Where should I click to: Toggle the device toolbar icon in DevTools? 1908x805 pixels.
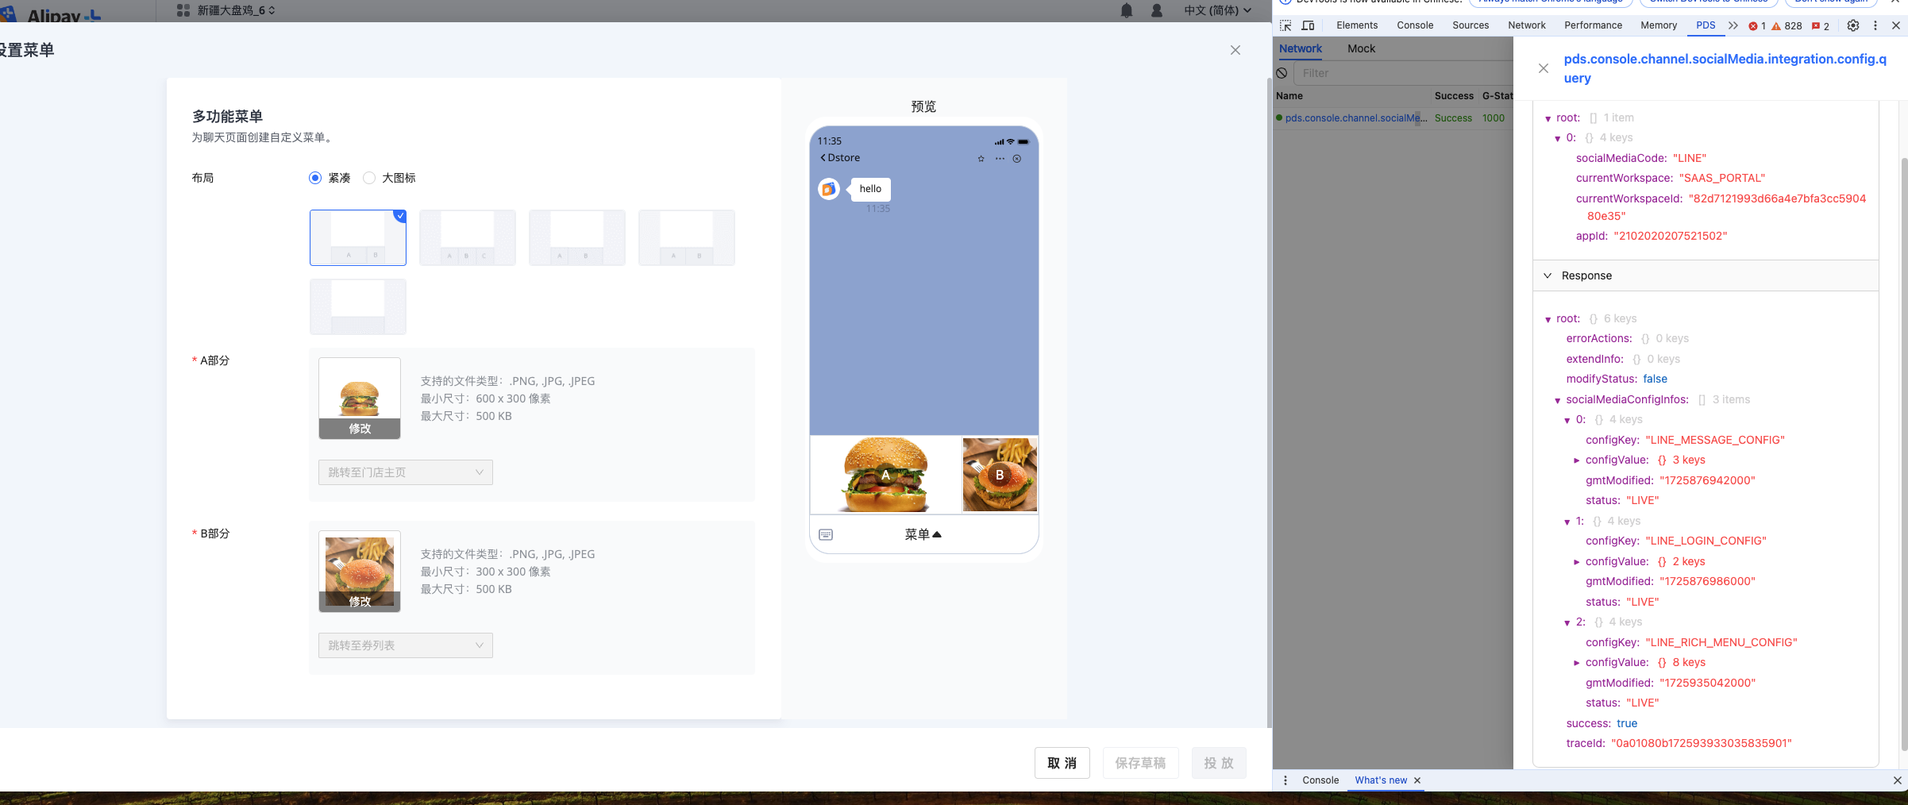1308,25
